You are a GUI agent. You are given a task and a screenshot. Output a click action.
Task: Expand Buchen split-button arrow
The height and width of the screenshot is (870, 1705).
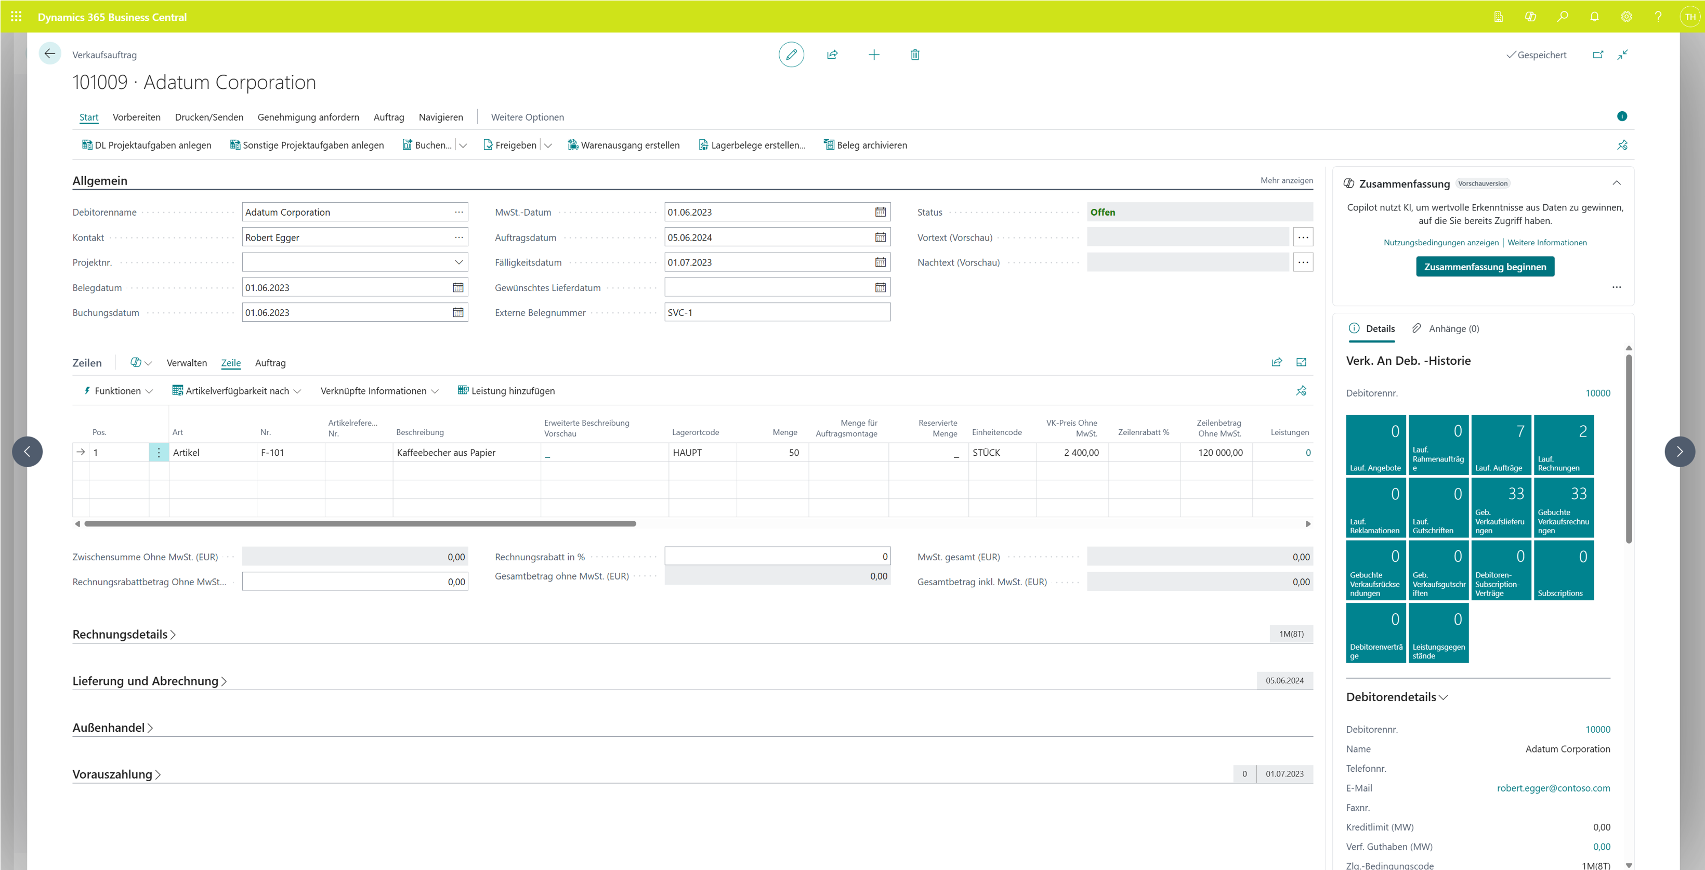(x=463, y=146)
